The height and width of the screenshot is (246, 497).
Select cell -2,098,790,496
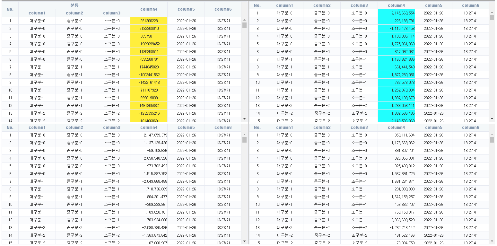click(149, 228)
